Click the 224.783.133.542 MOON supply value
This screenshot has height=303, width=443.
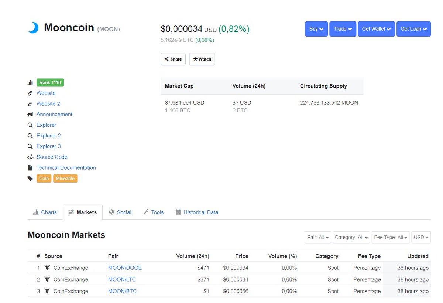[x=329, y=103]
